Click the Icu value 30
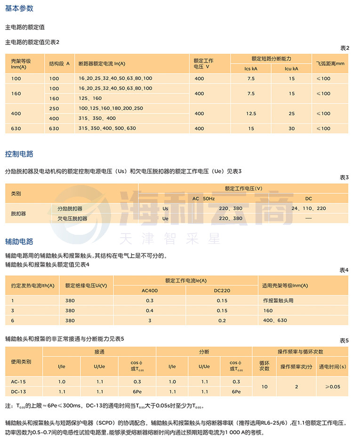Viewport: 353px width, 442px height. click(x=291, y=129)
